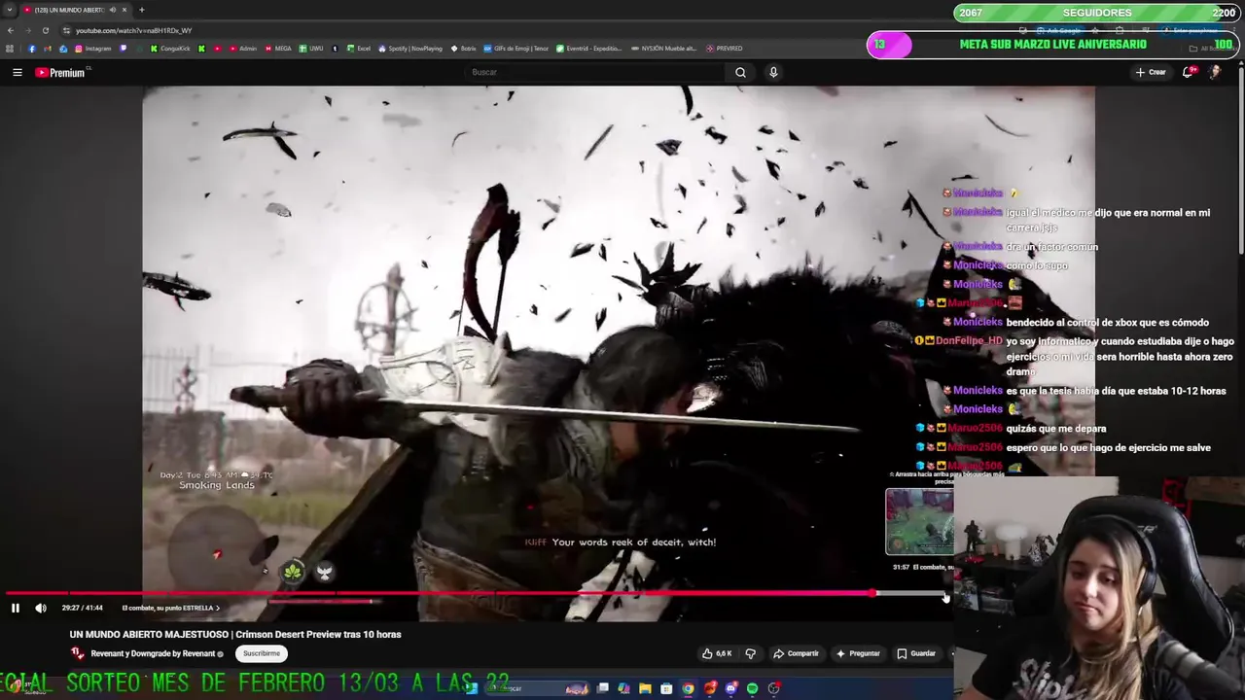Subscribe to the channel via Suscribirme

261,653
